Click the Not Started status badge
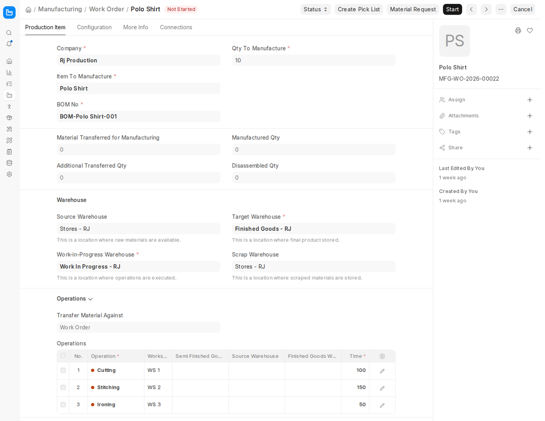The width and height of the screenshot is (545, 421). [x=181, y=9]
